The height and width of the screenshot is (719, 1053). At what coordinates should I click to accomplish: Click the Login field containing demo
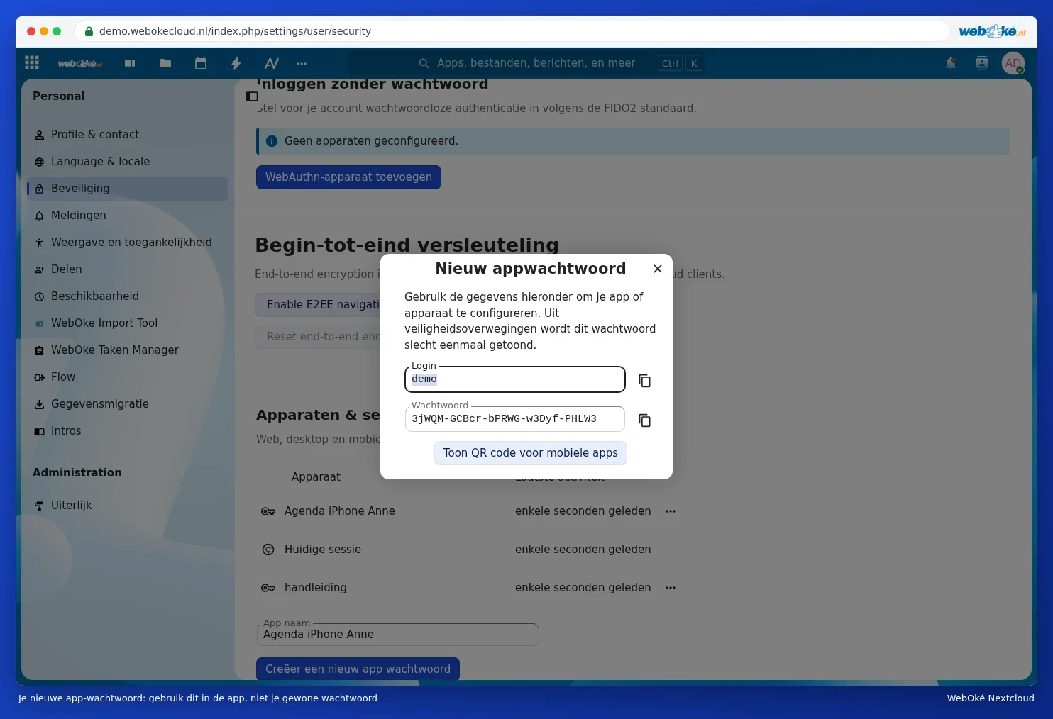click(x=515, y=379)
